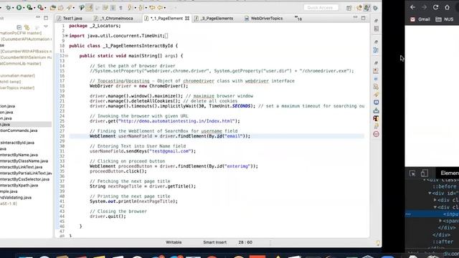The width and height of the screenshot is (459, 258).
Task: Click the Chrome Home button
Action: point(447,7)
